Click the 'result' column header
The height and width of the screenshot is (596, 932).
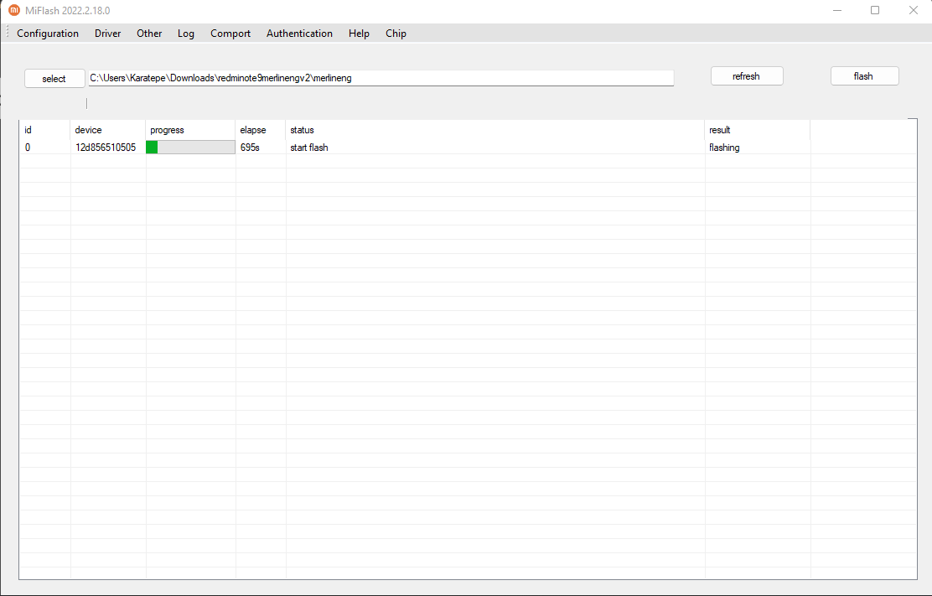[x=758, y=130]
